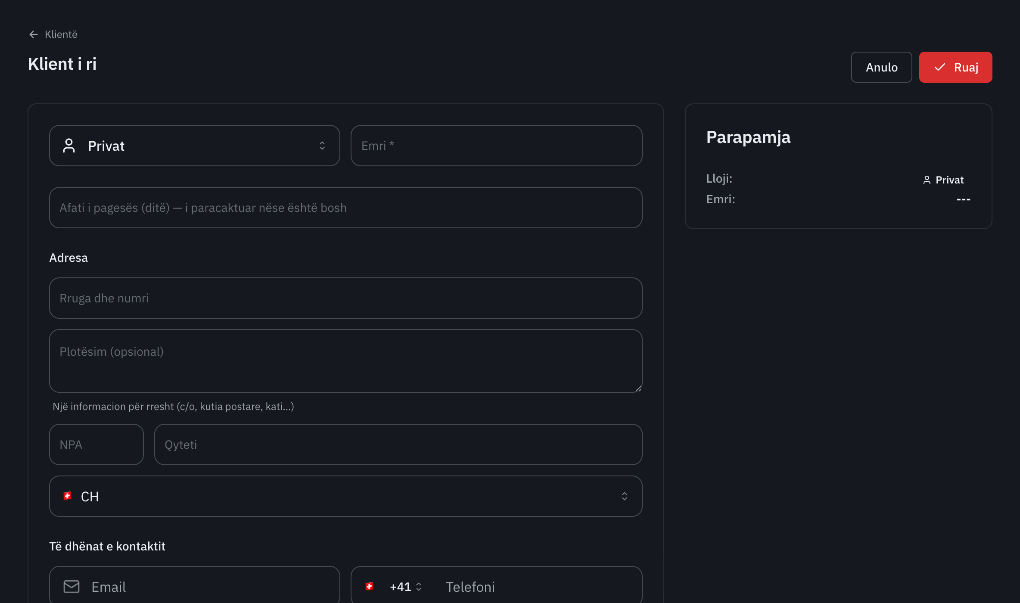The image size is (1020, 603).
Task: Click the Lloji: label in preview
Action: point(719,178)
